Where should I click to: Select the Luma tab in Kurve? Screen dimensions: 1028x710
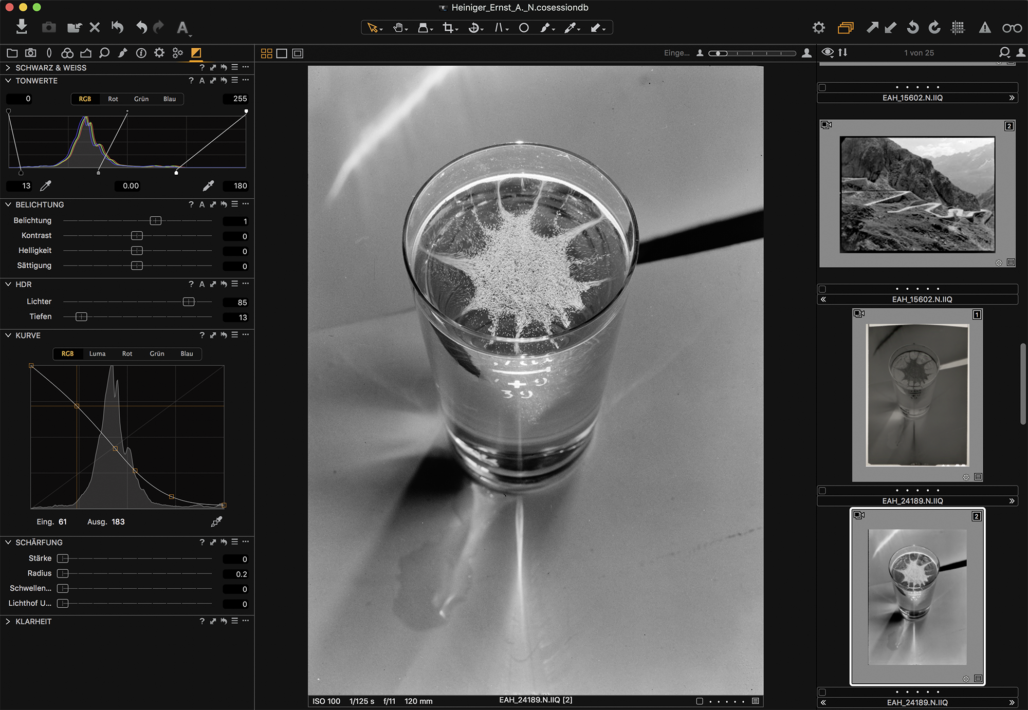coord(97,353)
